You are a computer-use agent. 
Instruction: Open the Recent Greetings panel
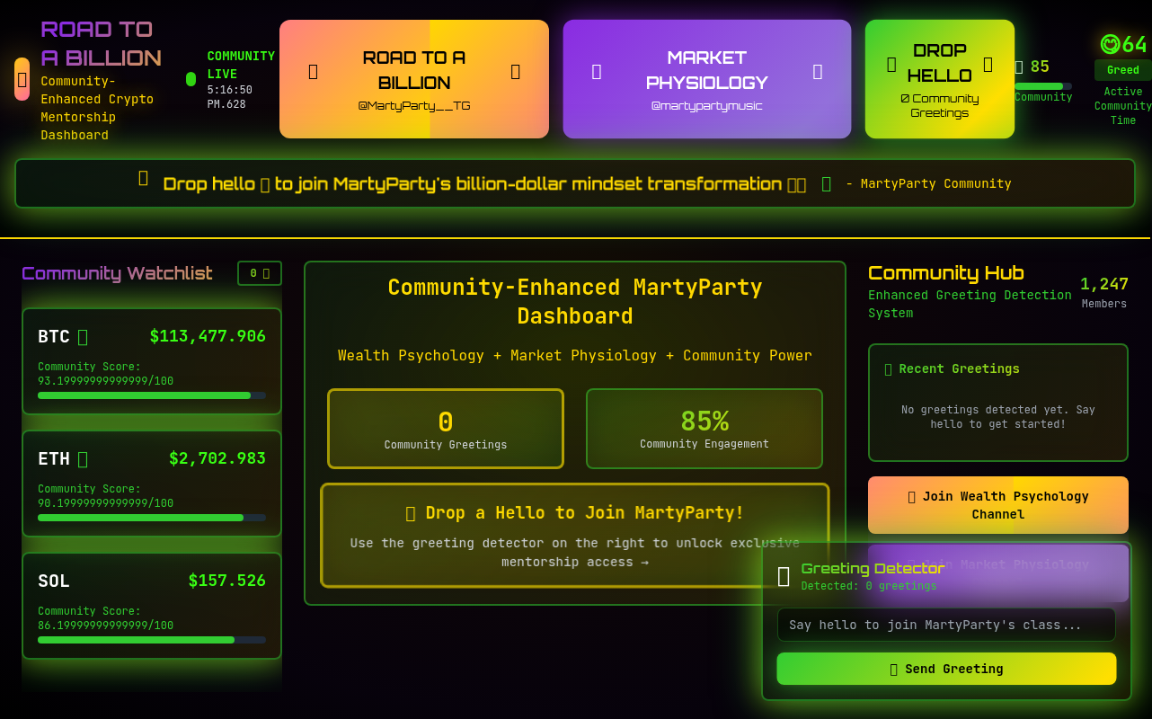[997, 402]
